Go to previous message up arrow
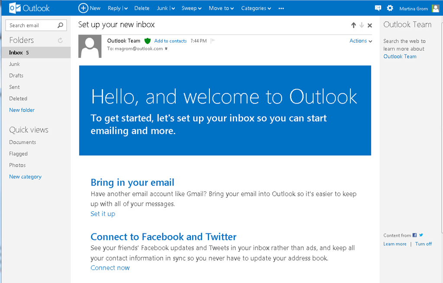This screenshot has height=283, width=443. click(x=353, y=25)
